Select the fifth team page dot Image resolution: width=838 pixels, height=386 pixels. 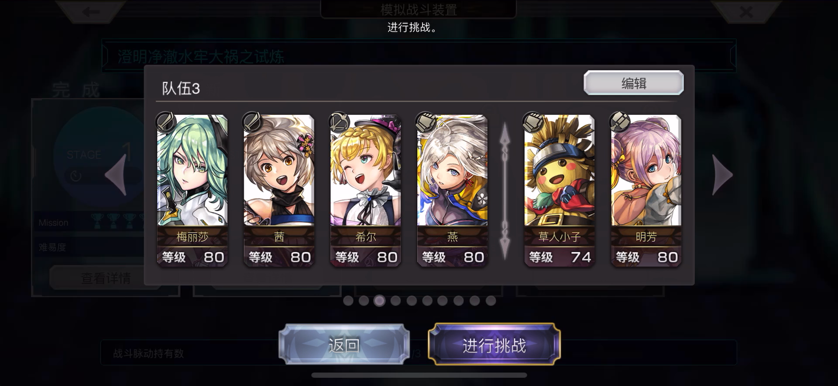(x=412, y=301)
